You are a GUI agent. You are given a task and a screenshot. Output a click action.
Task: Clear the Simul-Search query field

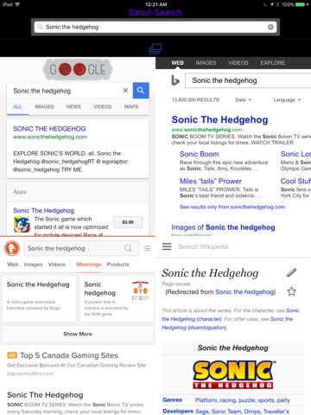270,27
